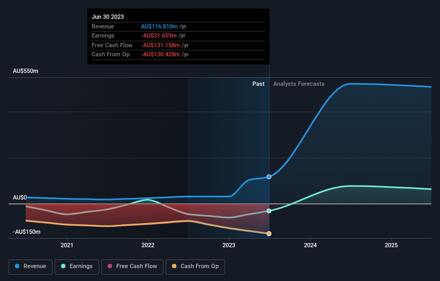Click the 2022 x-axis label
This screenshot has width=440, height=281.
[148, 246]
